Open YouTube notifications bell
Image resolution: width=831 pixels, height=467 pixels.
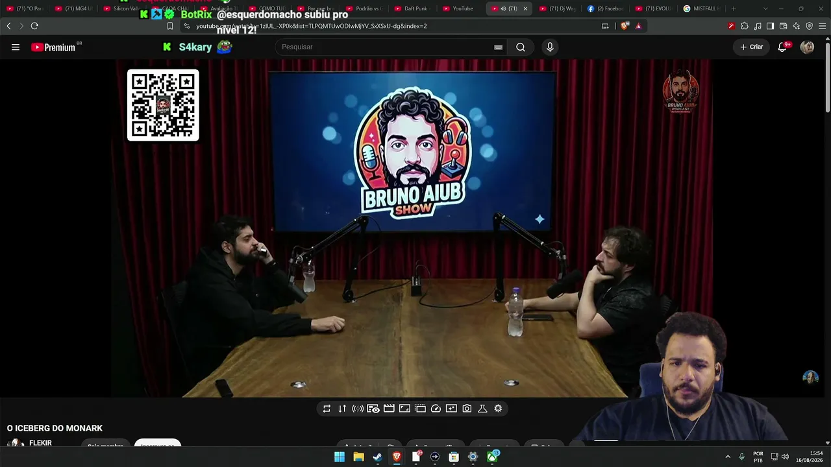(x=782, y=47)
